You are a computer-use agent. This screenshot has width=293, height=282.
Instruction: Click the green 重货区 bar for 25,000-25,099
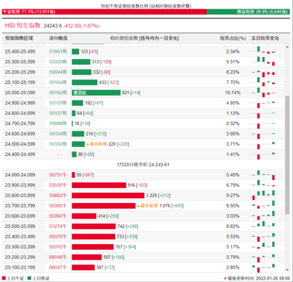coord(96,93)
